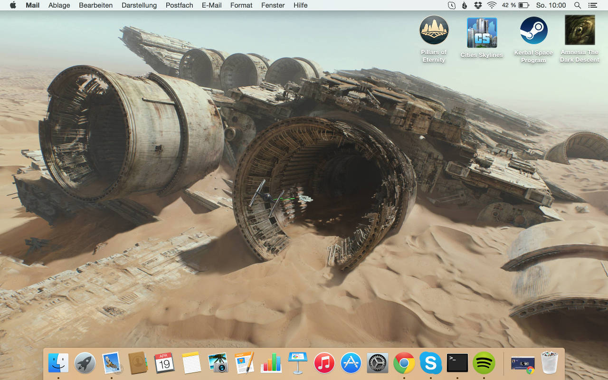Open the App Store in Dock
608x380 pixels.
tap(351, 363)
